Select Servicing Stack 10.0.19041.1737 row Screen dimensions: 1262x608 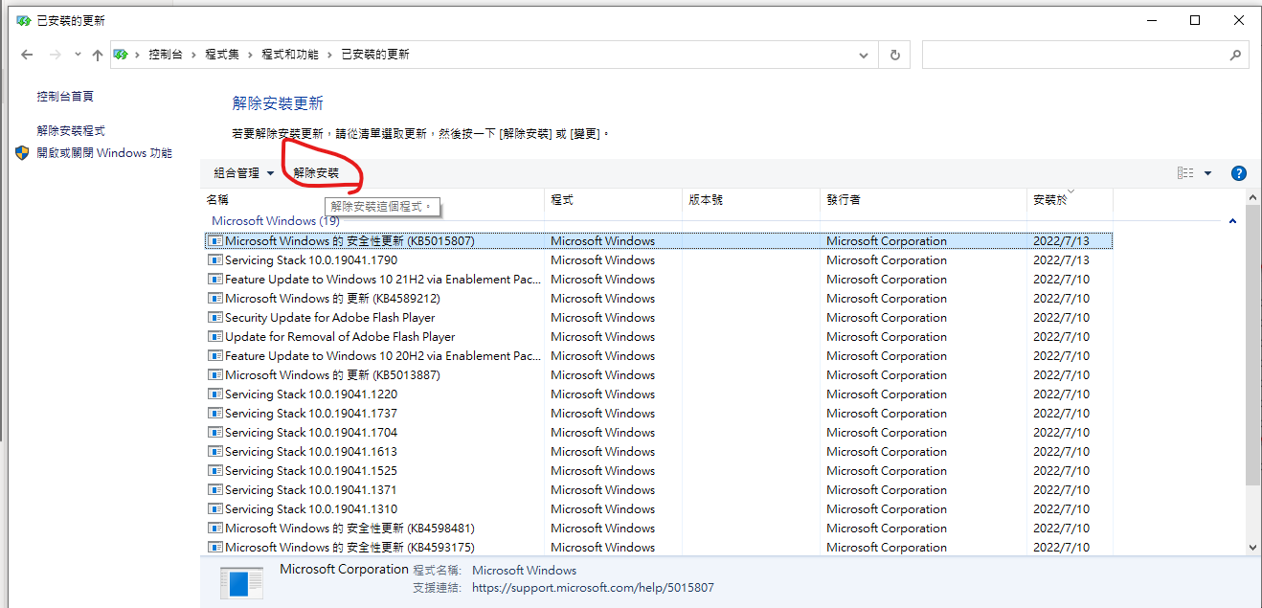tap(659, 414)
